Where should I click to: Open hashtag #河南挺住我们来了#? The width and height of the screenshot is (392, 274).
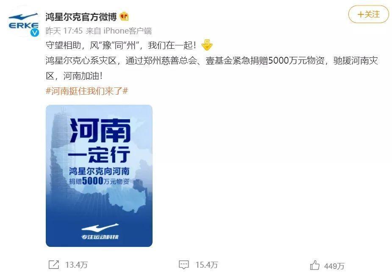coord(87,91)
